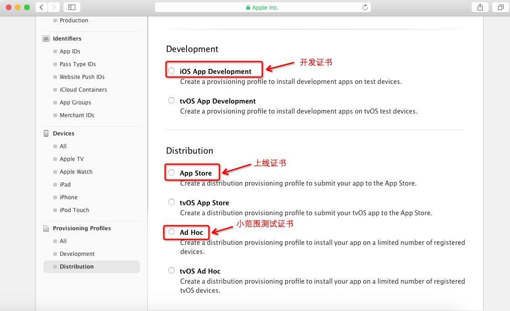510x311 pixels.
Task: Choose tvOS Ad Hoc radio option
Action: point(172,270)
